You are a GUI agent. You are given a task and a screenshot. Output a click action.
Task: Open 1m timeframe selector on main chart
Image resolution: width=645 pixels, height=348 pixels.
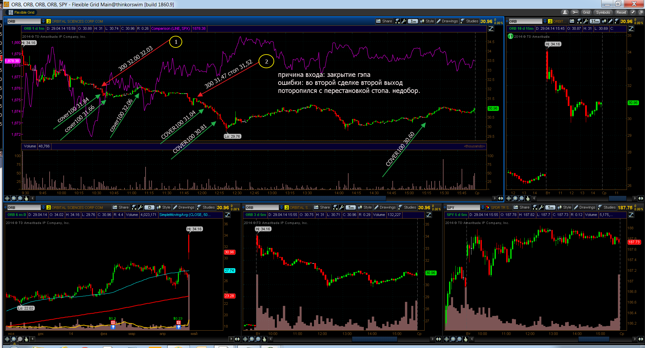pyautogui.click(x=413, y=21)
